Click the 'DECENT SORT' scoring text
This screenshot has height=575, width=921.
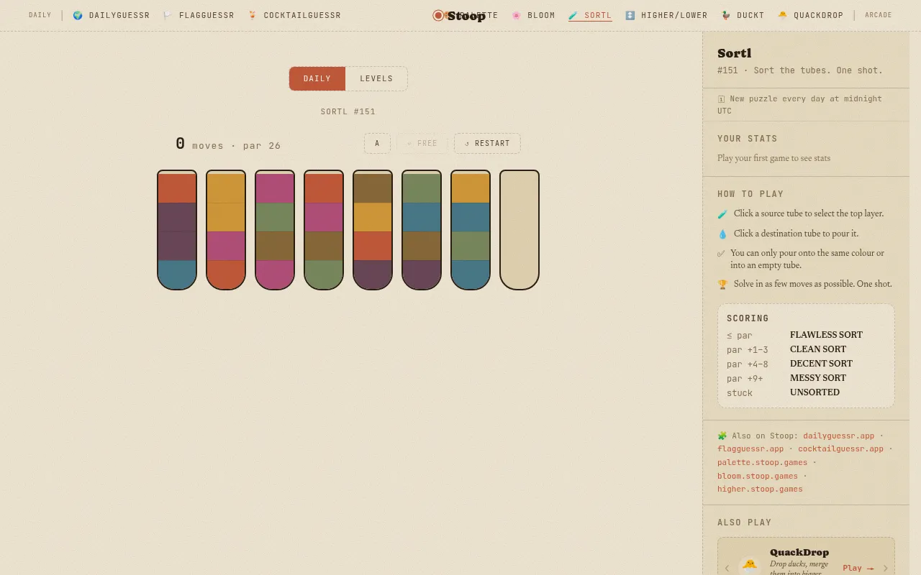point(821,364)
